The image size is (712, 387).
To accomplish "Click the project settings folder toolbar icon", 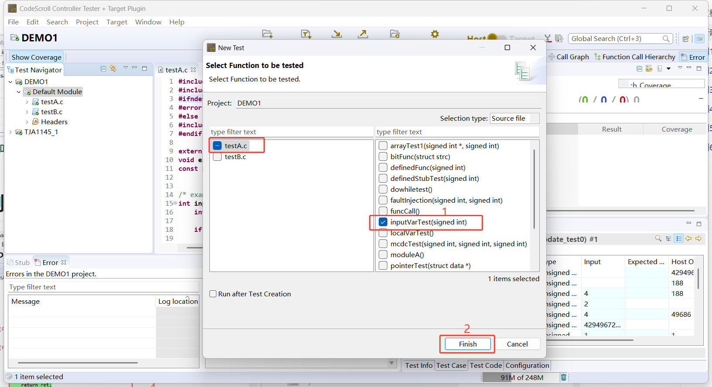I will point(395,34).
